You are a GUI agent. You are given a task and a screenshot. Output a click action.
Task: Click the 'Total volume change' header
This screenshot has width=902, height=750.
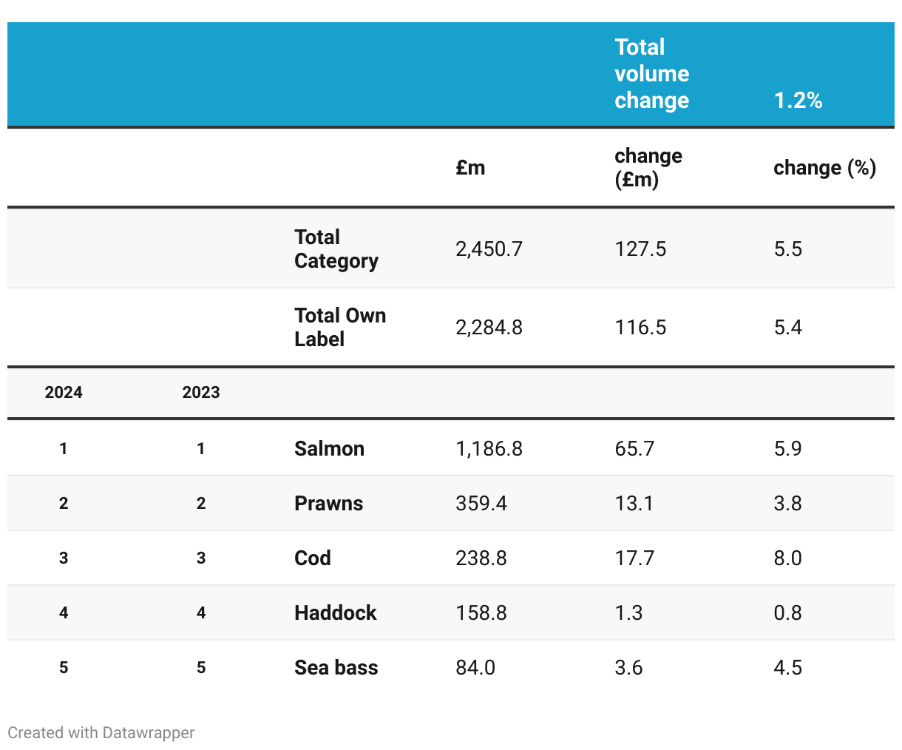(x=651, y=74)
